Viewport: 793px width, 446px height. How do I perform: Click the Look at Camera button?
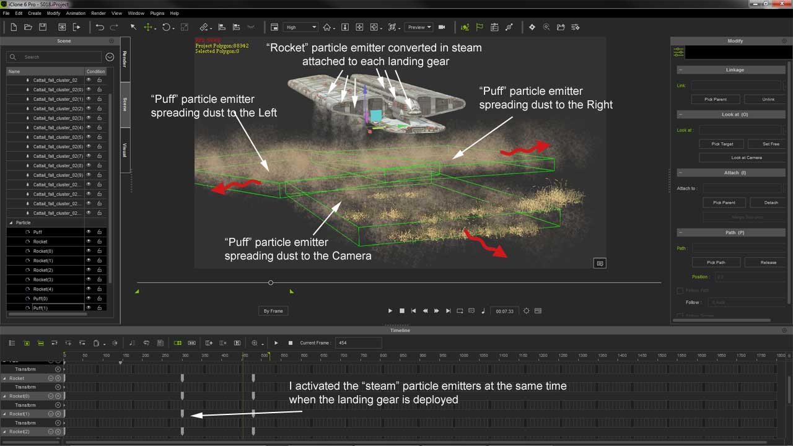click(747, 157)
